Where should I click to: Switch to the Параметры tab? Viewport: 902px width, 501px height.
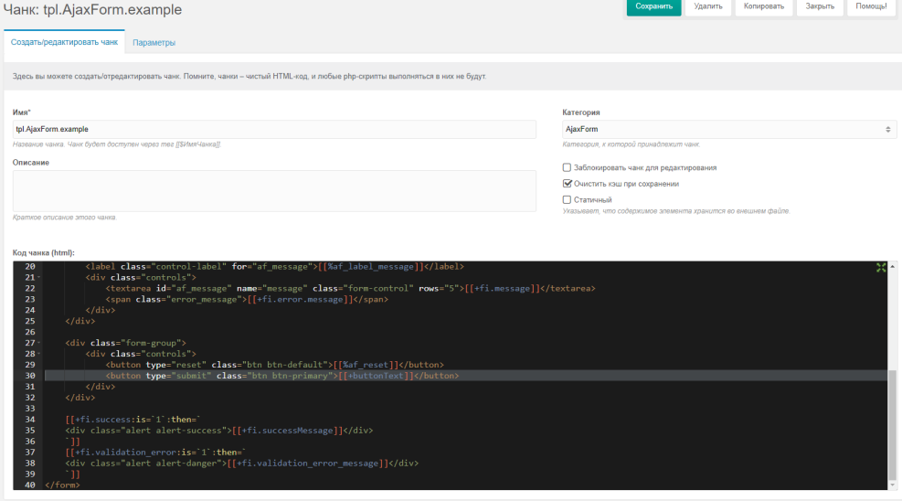[x=154, y=43]
